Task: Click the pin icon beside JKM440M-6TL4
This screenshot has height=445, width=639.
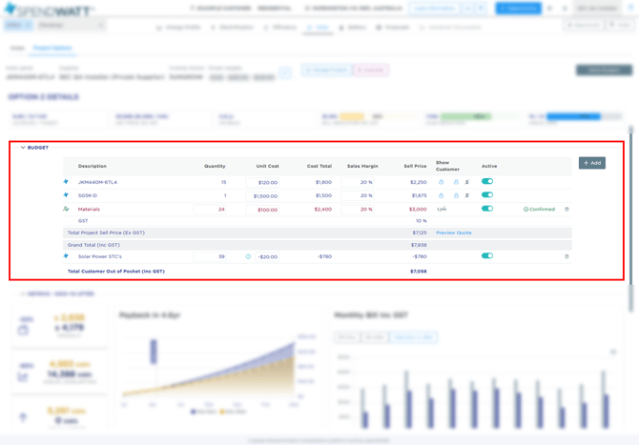Action: (x=66, y=182)
